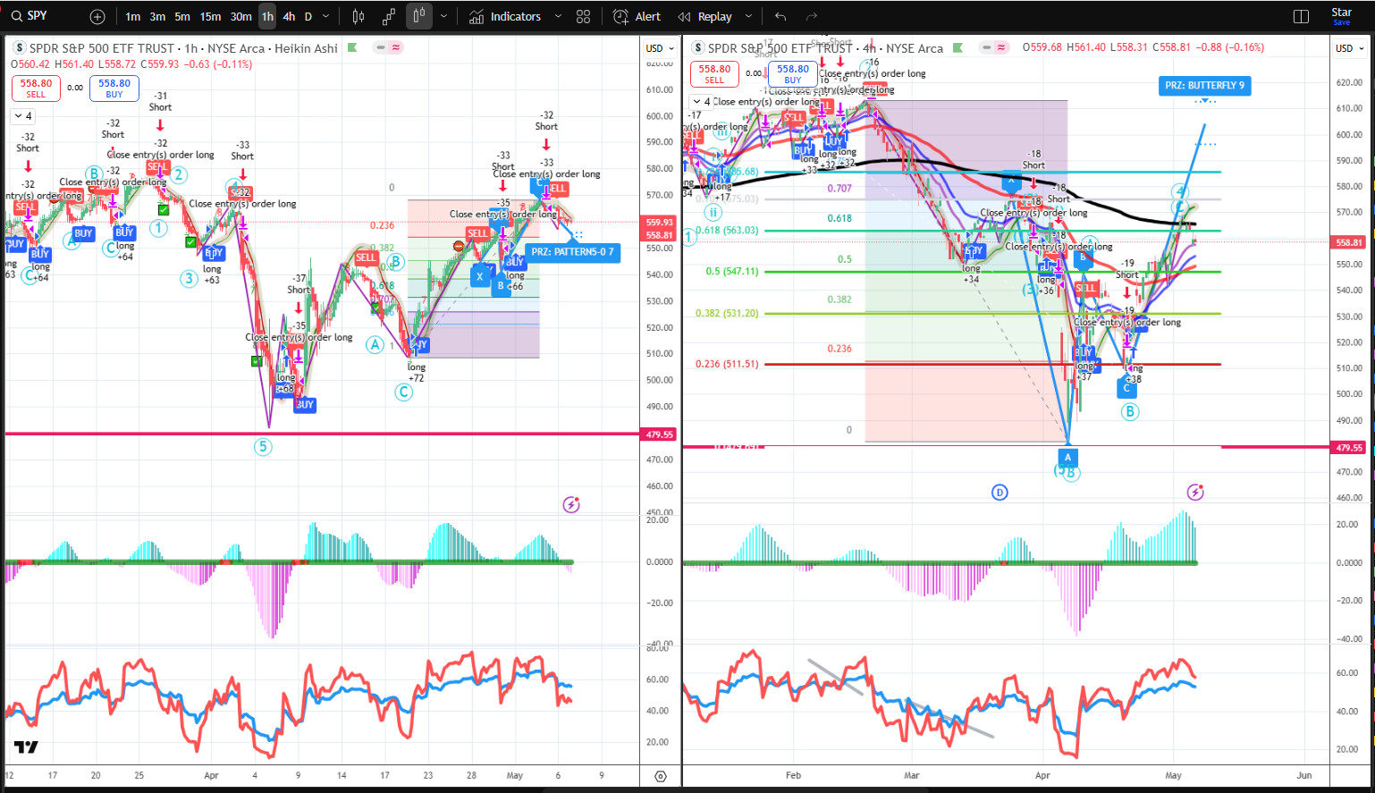Select the 3m timeframe
The width and height of the screenshot is (1375, 793).
tap(157, 17)
